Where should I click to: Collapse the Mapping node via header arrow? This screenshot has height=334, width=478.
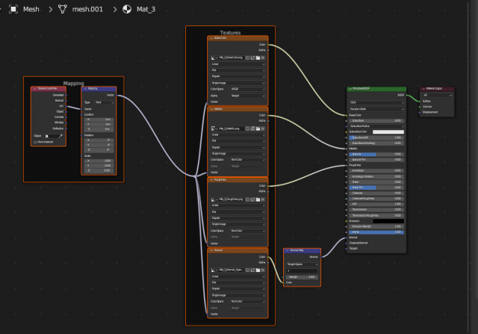[x=85, y=89]
